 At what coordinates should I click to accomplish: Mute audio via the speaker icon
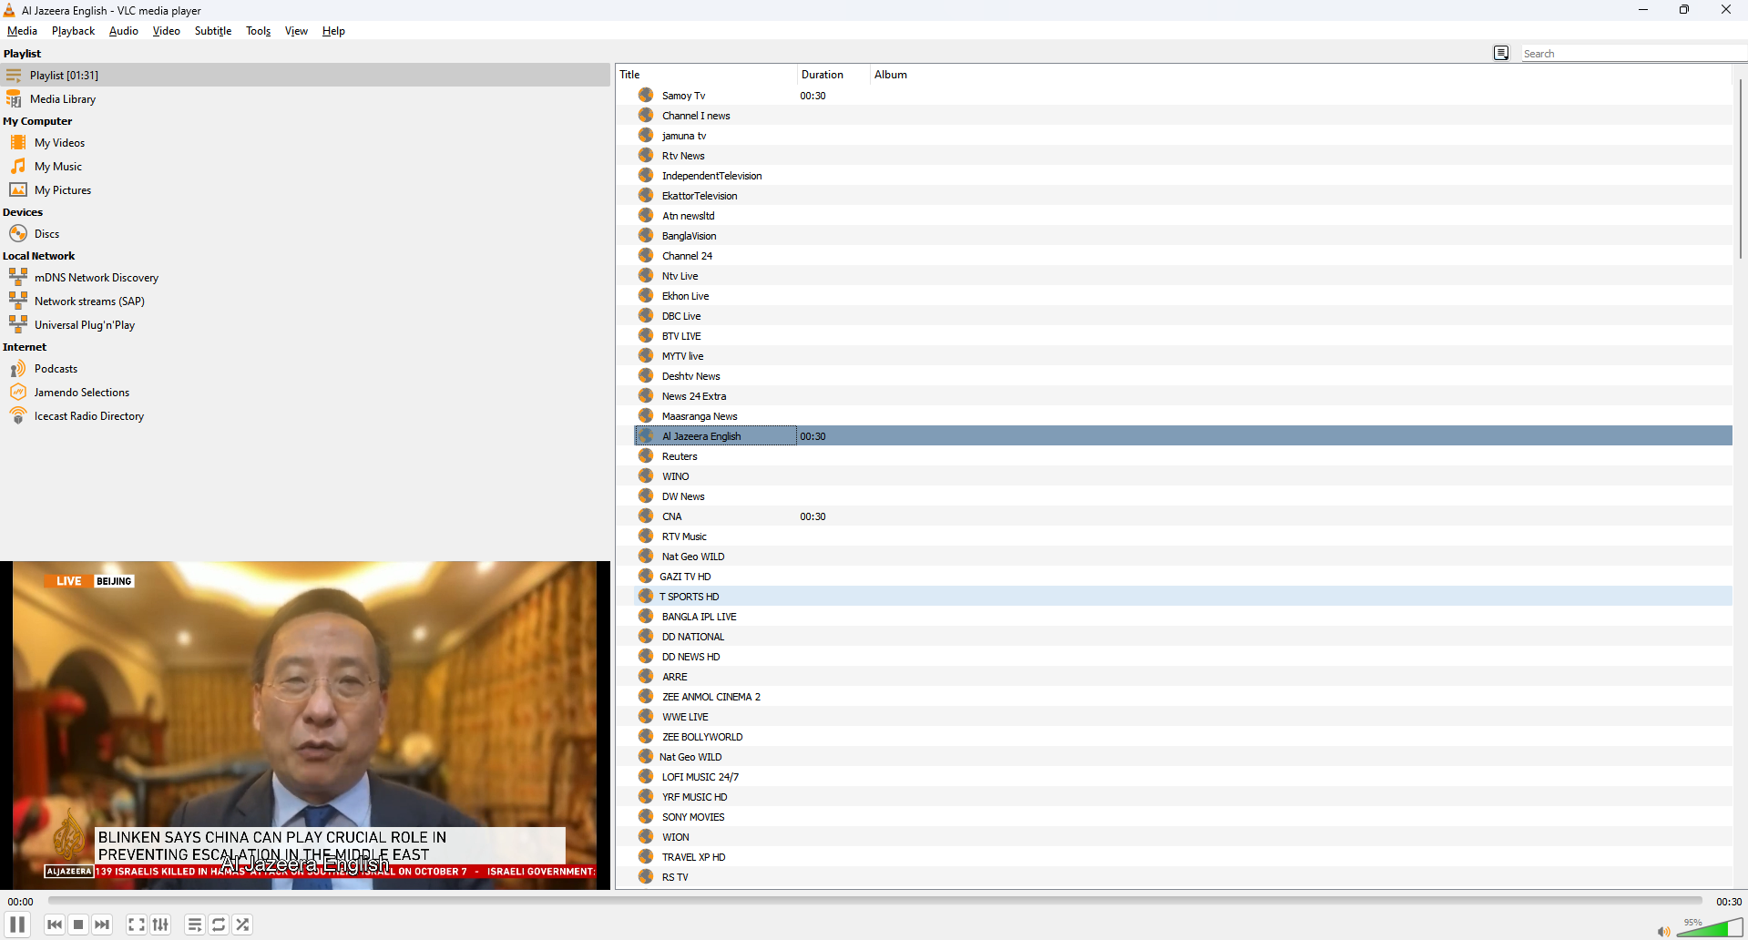(x=1663, y=931)
